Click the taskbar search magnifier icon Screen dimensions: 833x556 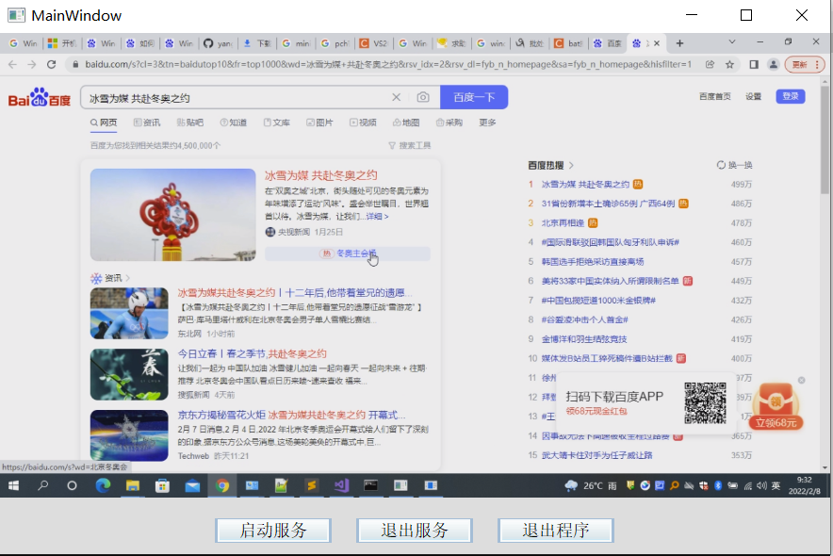[43, 485]
